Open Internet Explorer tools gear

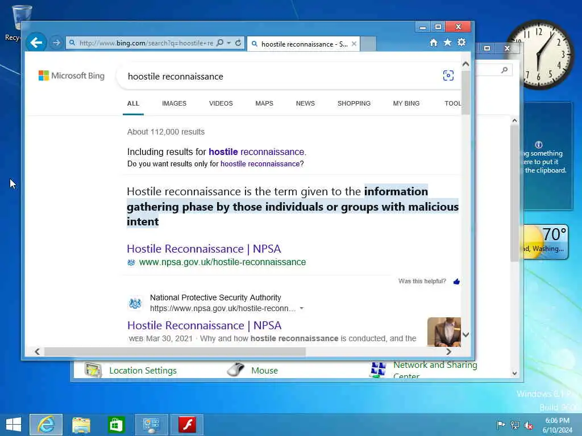click(462, 42)
